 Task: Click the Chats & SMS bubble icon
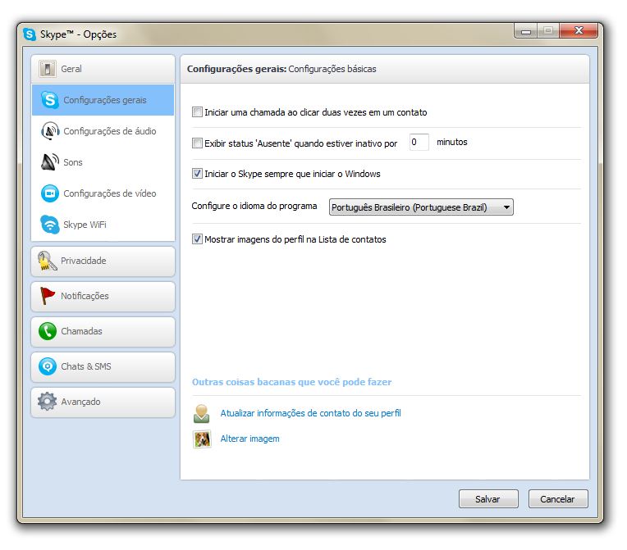[48, 366]
